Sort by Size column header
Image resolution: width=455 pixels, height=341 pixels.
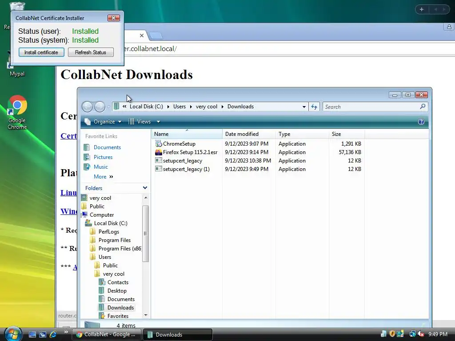pos(347,134)
